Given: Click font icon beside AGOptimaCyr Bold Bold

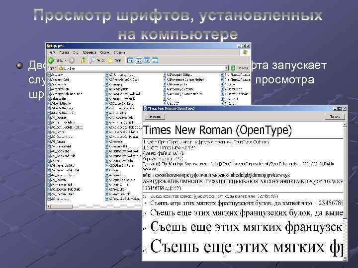Looking at the screenshot, I should coord(106,151).
